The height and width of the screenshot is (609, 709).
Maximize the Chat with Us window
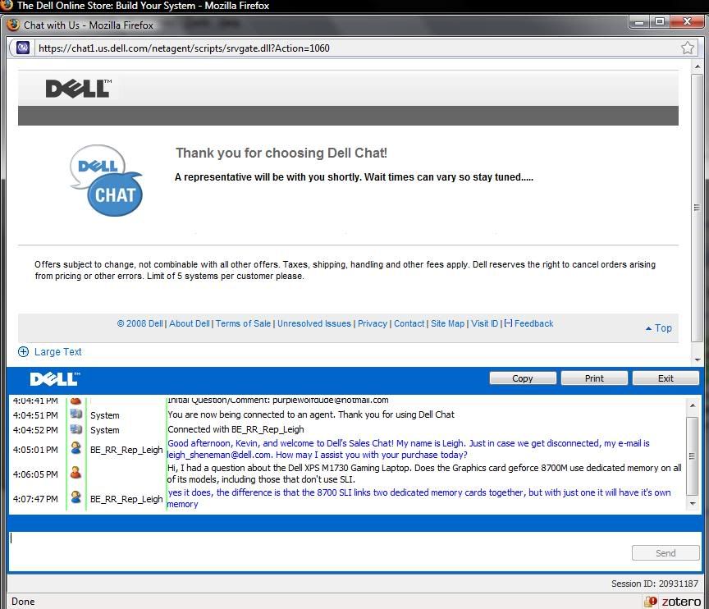[660, 21]
